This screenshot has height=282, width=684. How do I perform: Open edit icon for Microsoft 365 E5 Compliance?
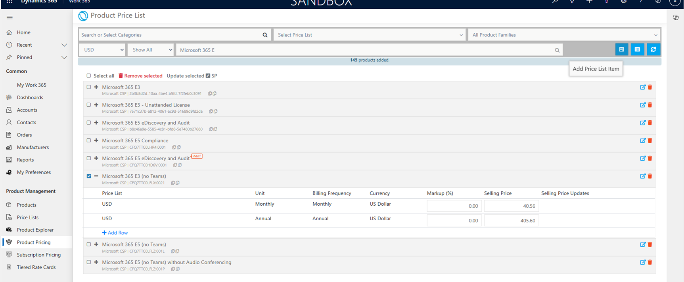pos(643,140)
